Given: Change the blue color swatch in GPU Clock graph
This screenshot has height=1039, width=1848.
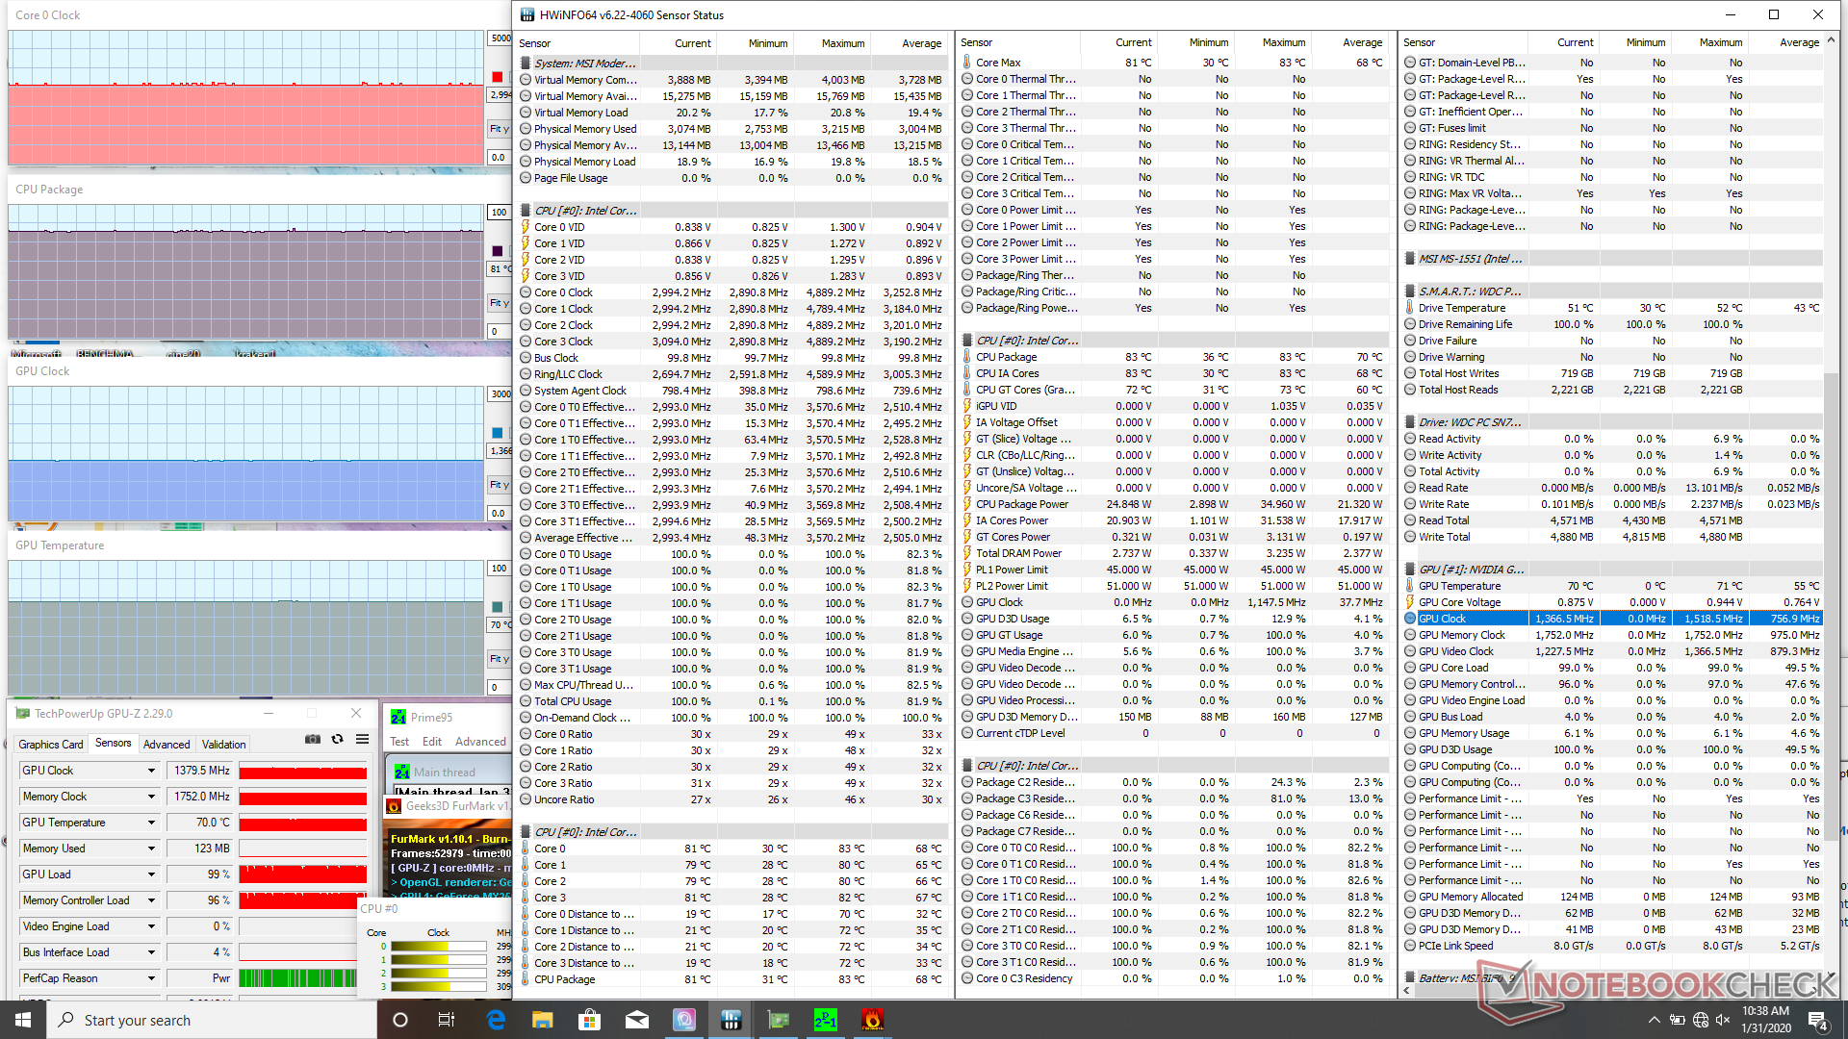Looking at the screenshot, I should (498, 433).
